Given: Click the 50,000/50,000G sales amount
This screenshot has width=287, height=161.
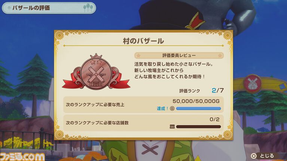Looking at the screenshot, I should [196, 101].
